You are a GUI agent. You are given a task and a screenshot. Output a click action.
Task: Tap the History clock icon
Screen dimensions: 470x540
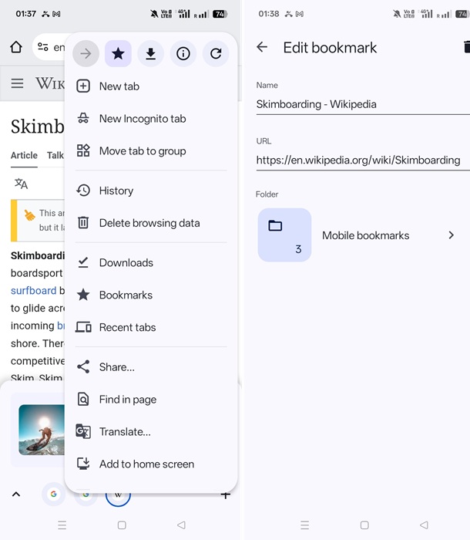(x=83, y=191)
